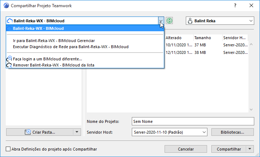This screenshot has height=157, width=260.
Task: Click the Tamanho column header
Action: [x=208, y=38]
